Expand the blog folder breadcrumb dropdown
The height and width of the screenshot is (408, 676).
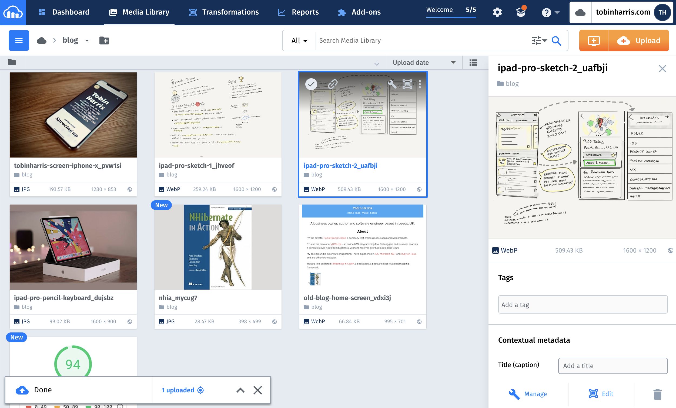[87, 40]
